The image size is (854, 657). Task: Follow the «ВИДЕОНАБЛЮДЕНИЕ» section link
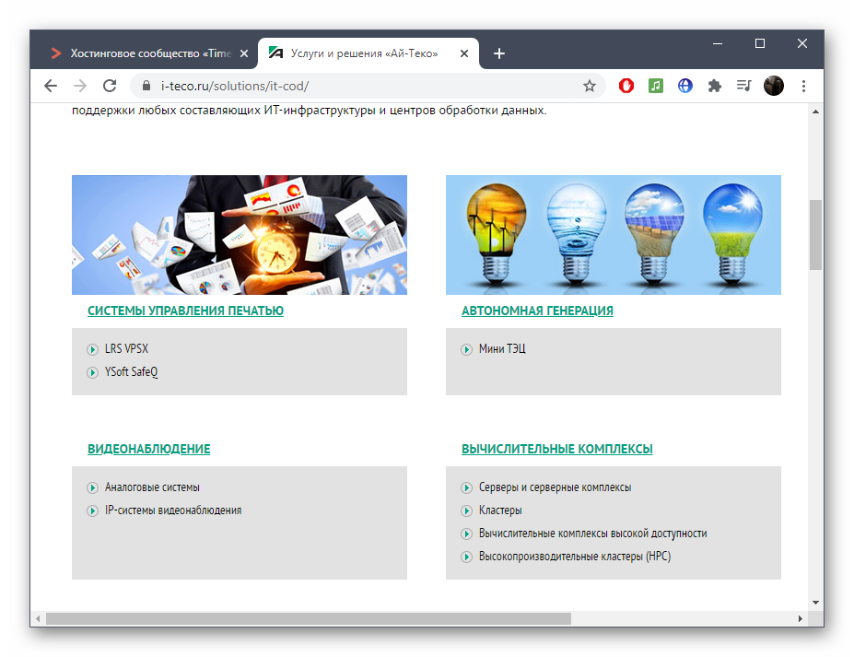tap(147, 449)
